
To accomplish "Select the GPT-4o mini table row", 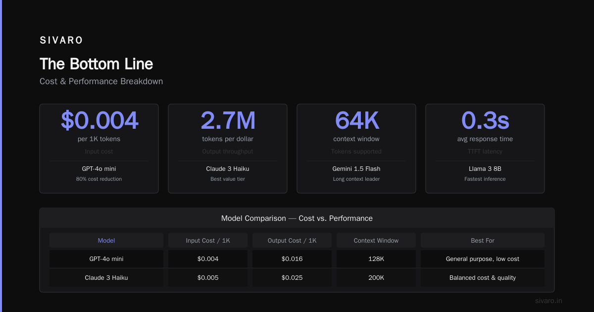I will 297,259.
